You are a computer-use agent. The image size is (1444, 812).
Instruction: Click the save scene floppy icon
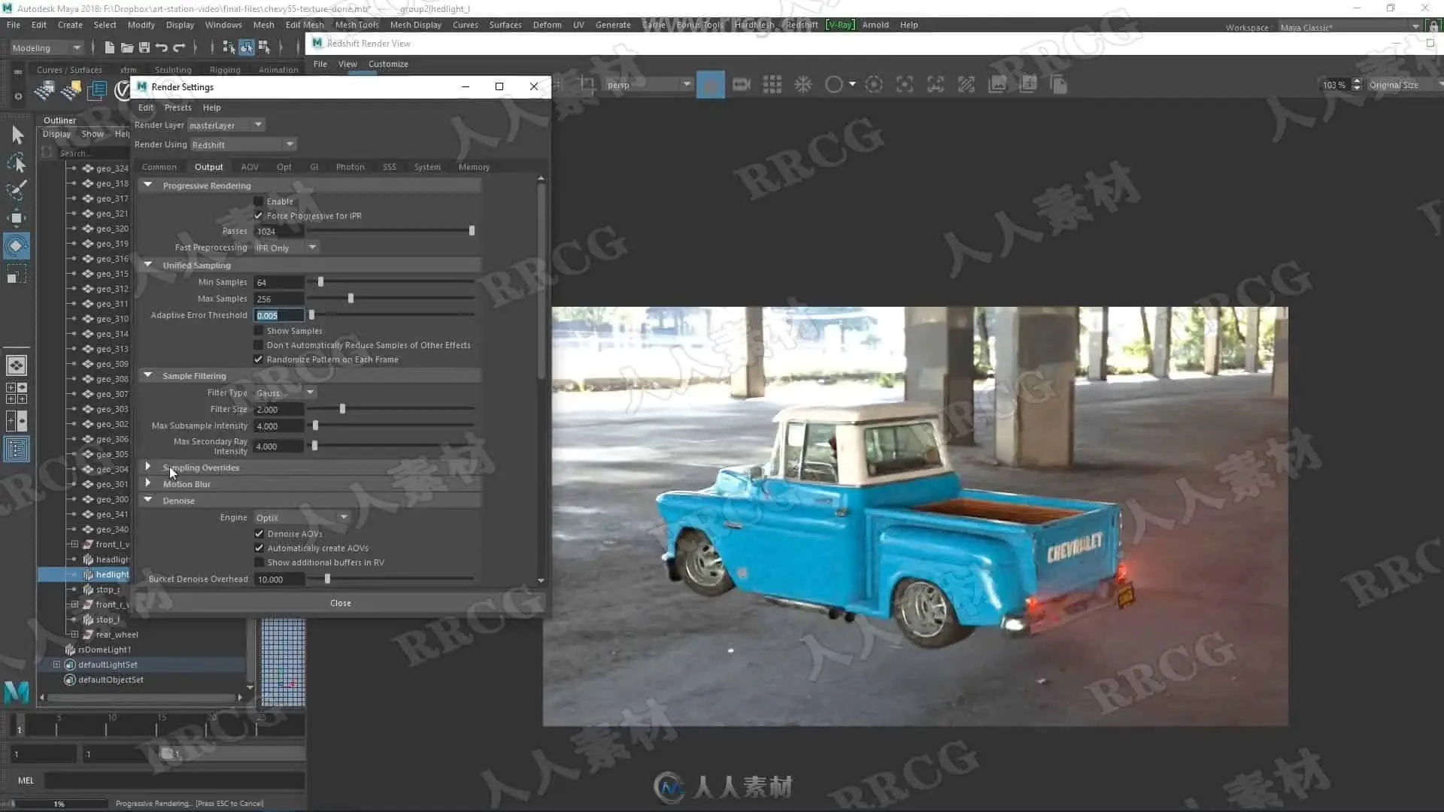point(144,47)
